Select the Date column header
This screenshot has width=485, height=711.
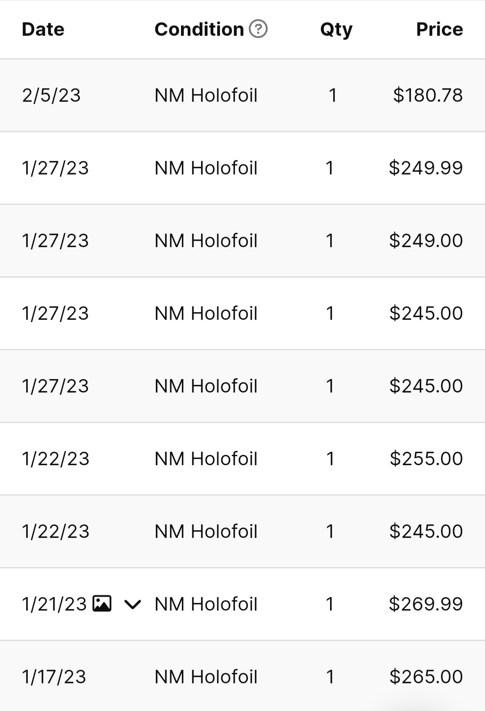click(x=43, y=30)
